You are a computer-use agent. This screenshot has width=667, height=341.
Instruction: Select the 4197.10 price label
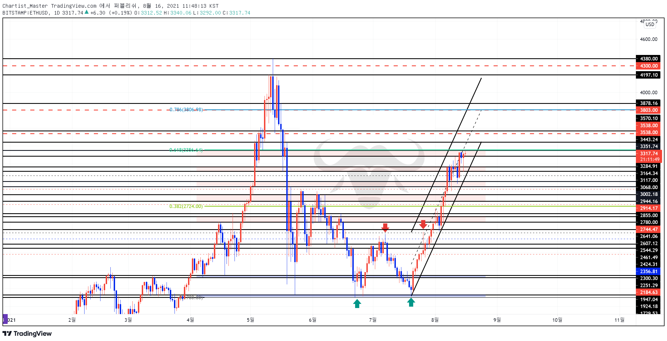[648, 75]
